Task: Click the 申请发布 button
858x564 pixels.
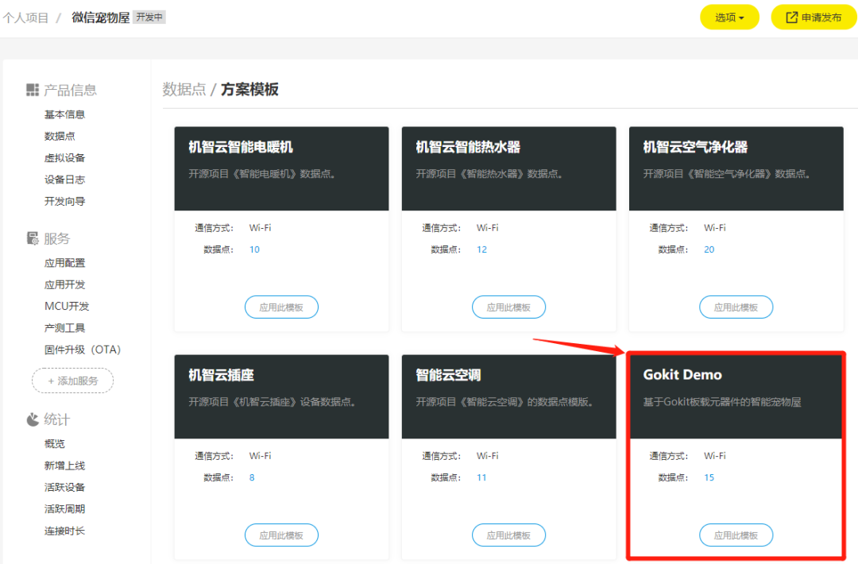Action: (814, 16)
